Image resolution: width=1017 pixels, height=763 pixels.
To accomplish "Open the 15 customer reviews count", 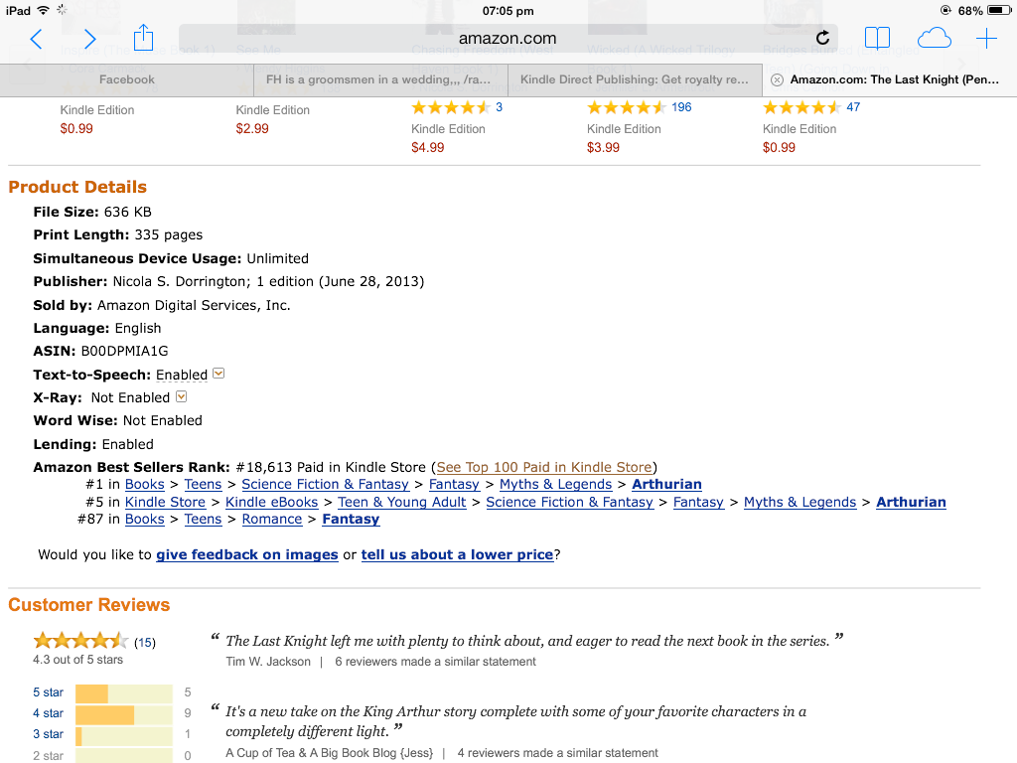I will coord(145,643).
